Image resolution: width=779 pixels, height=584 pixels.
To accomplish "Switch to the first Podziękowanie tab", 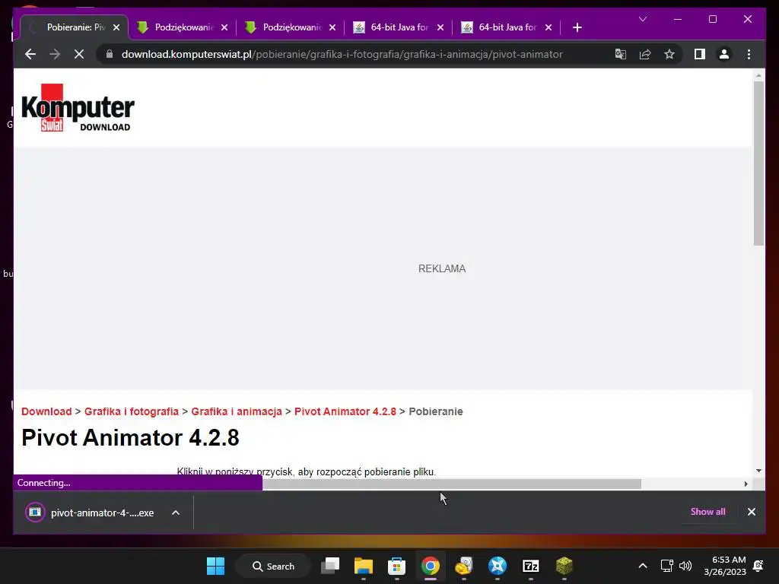I will [183, 27].
